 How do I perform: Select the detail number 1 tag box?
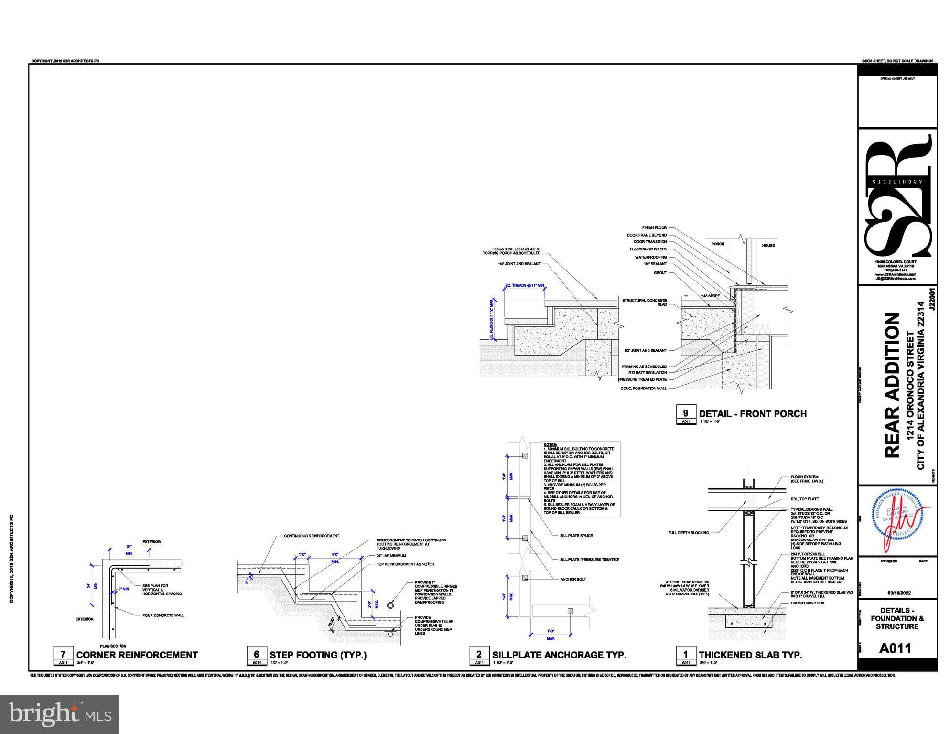pyautogui.click(x=686, y=655)
